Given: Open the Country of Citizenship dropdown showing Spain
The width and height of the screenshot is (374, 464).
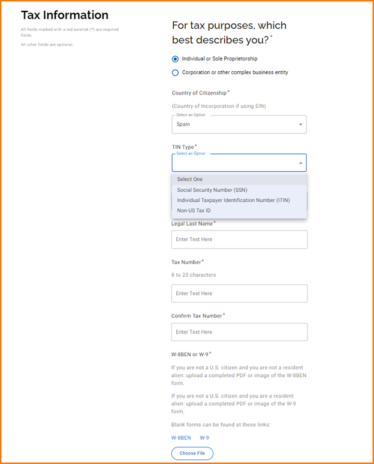Looking at the screenshot, I should click(x=239, y=125).
